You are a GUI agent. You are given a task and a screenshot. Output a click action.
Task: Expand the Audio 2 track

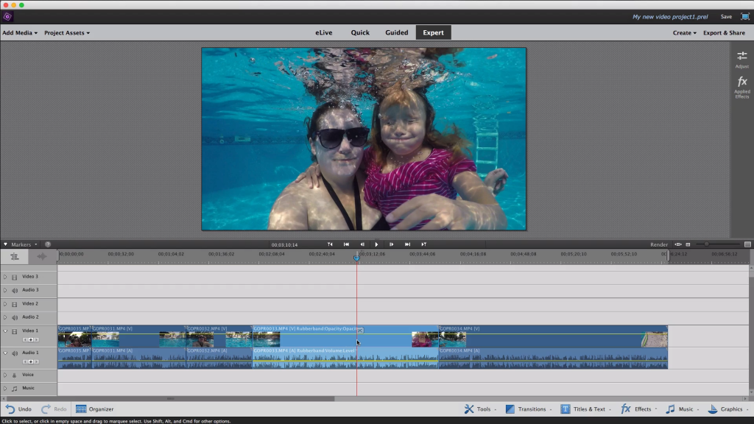5,317
